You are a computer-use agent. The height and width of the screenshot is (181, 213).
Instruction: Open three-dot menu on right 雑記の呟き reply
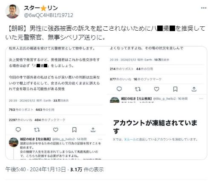201,98
